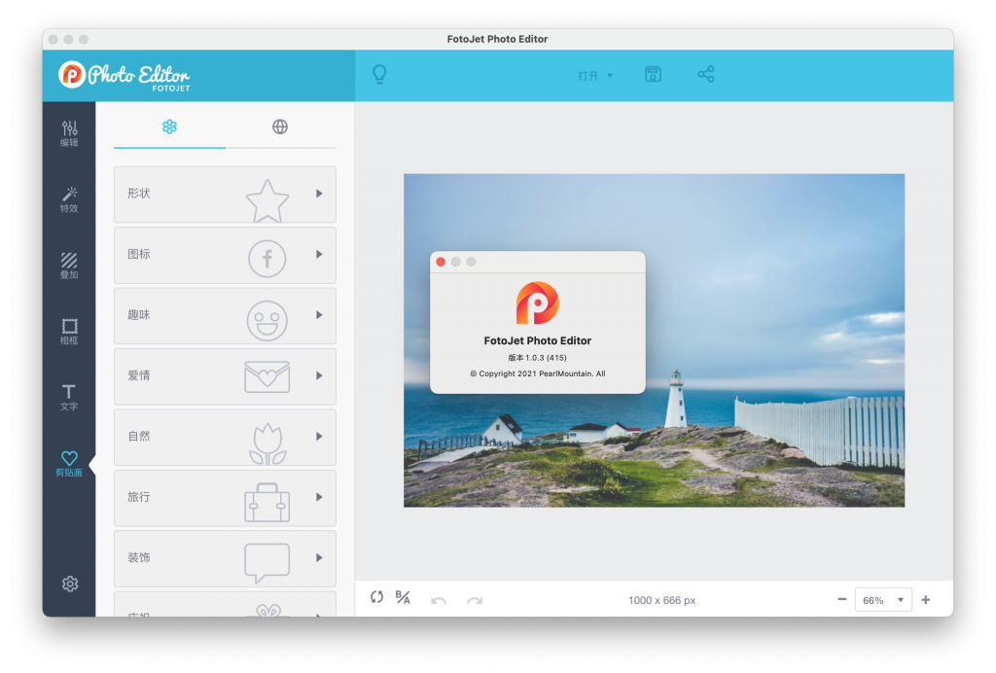Image resolution: width=996 pixels, height=673 pixels.
Task: Open the 文字 (Text) sidebar panel
Action: click(x=69, y=398)
